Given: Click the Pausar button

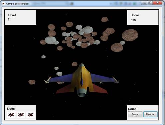Looking at the screenshot, I should click(135, 114).
